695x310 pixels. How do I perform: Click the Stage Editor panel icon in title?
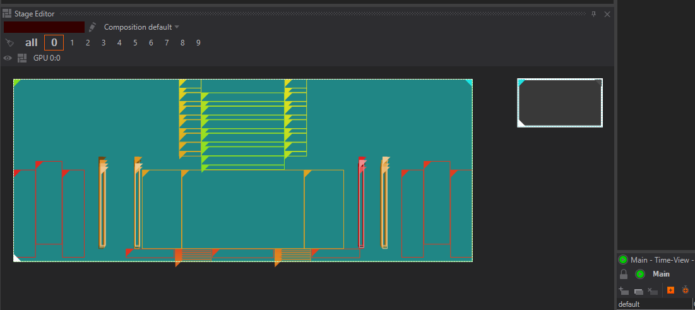(x=7, y=13)
